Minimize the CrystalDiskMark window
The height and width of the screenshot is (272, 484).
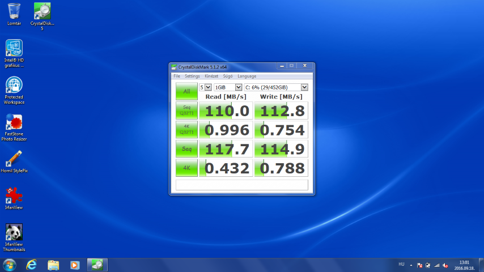coord(282,66)
